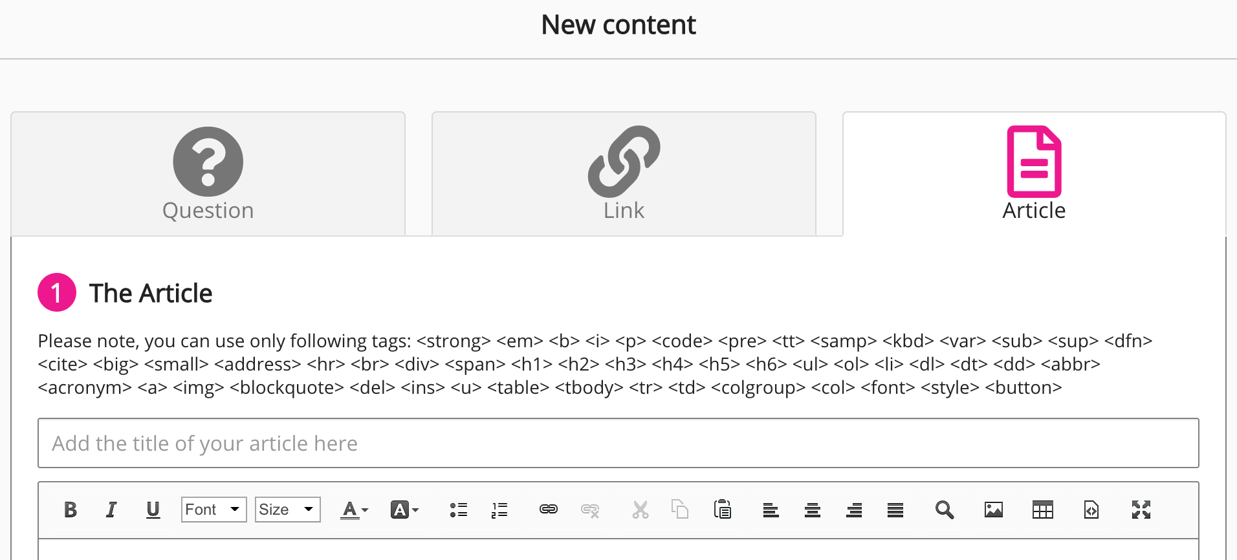Insert a hyperlink

pyautogui.click(x=548, y=510)
